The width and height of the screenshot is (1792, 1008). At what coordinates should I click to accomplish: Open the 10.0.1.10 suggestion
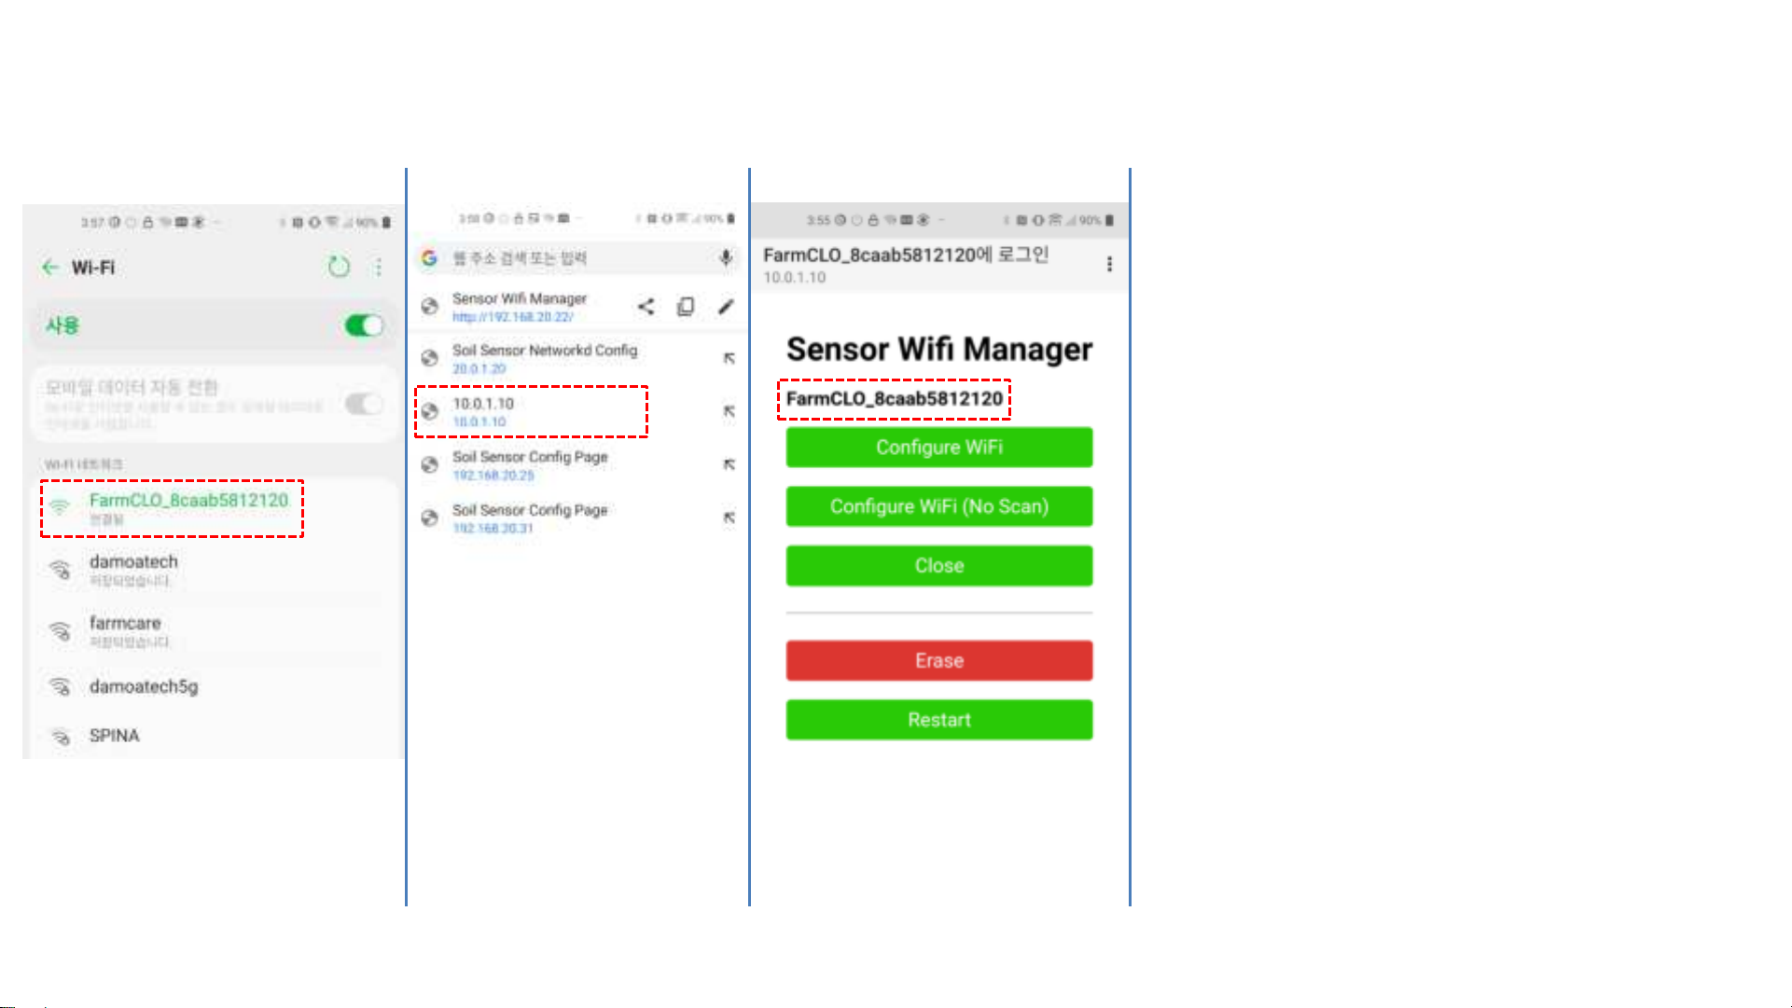click(x=531, y=411)
